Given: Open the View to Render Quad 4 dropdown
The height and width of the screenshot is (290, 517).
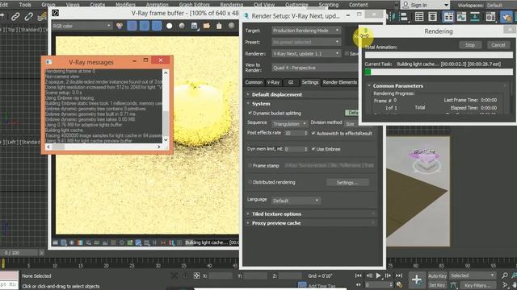Looking at the screenshot, I should [314, 68].
